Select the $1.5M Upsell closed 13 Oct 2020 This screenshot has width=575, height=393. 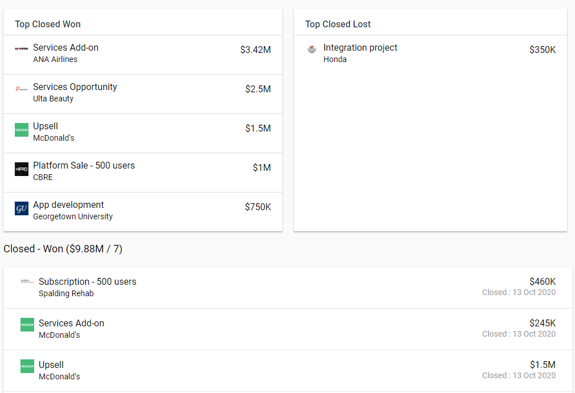(542, 365)
